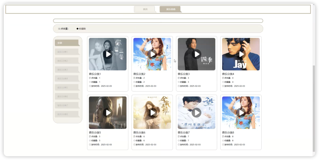Image resolution: width=319 pixels, height=160 pixels.
Task: Play the 音乐分类5 track cover
Action: (x=107, y=112)
